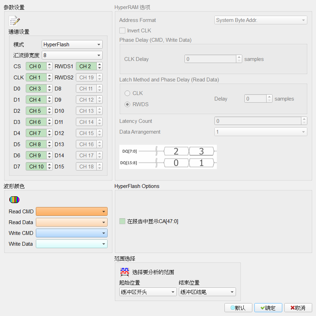This screenshot has width=316, height=316.
Task: Click the D7 channel CH 10 field
Action: (36, 166)
